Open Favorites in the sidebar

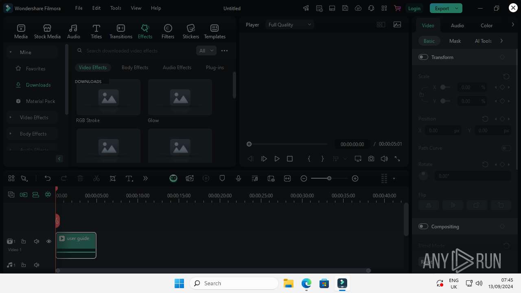(35, 68)
